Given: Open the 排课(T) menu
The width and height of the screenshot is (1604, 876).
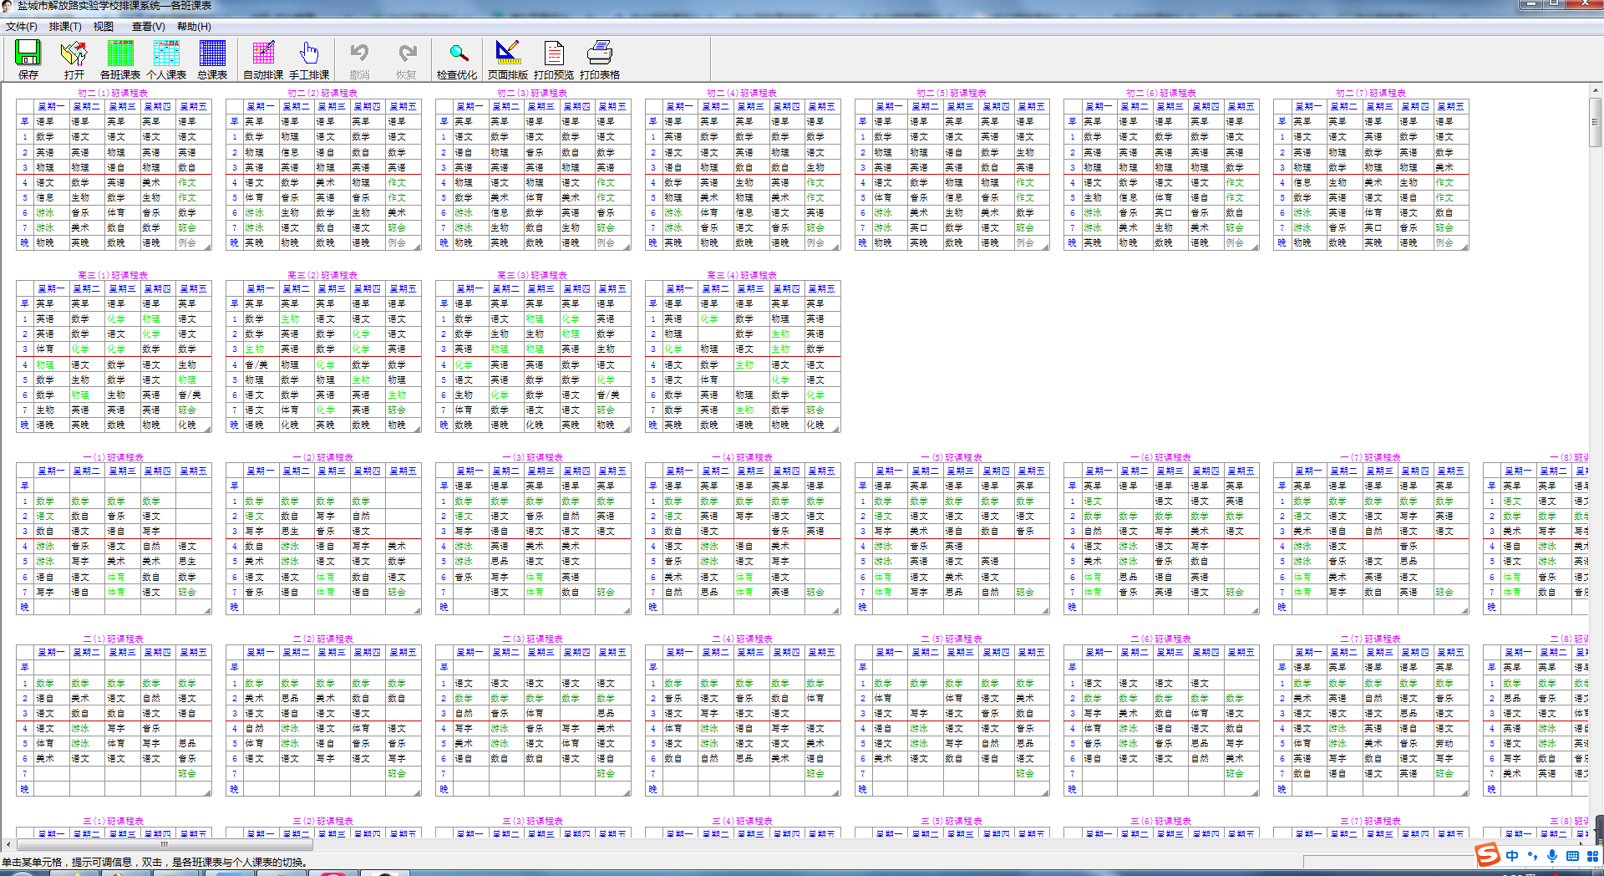Looking at the screenshot, I should [x=65, y=27].
